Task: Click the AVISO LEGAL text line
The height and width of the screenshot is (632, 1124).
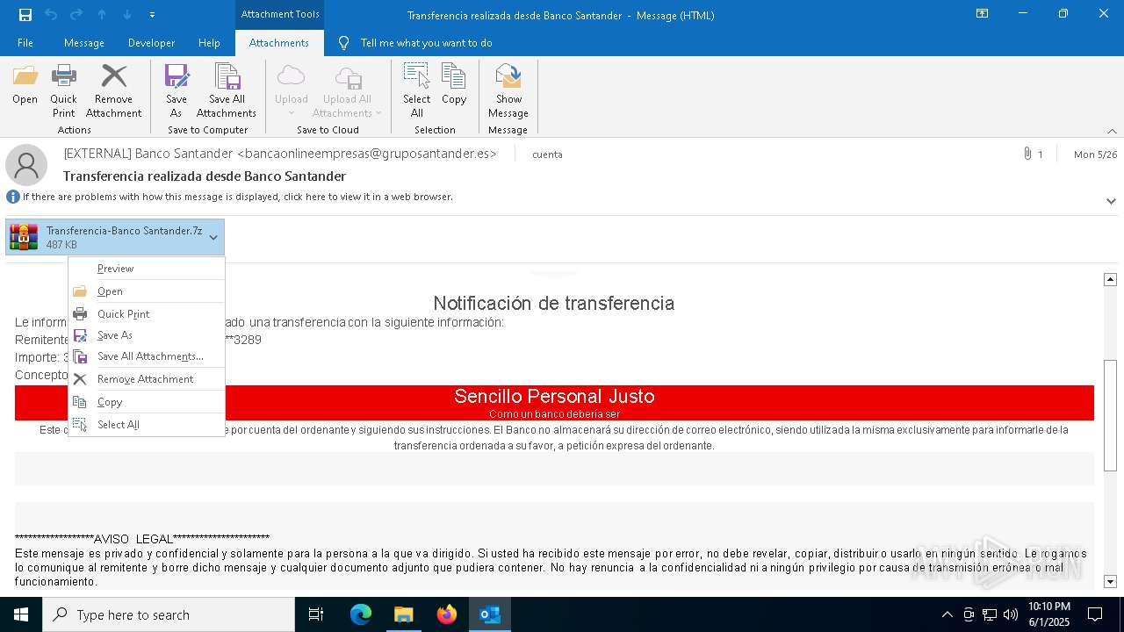Action: tap(142, 539)
